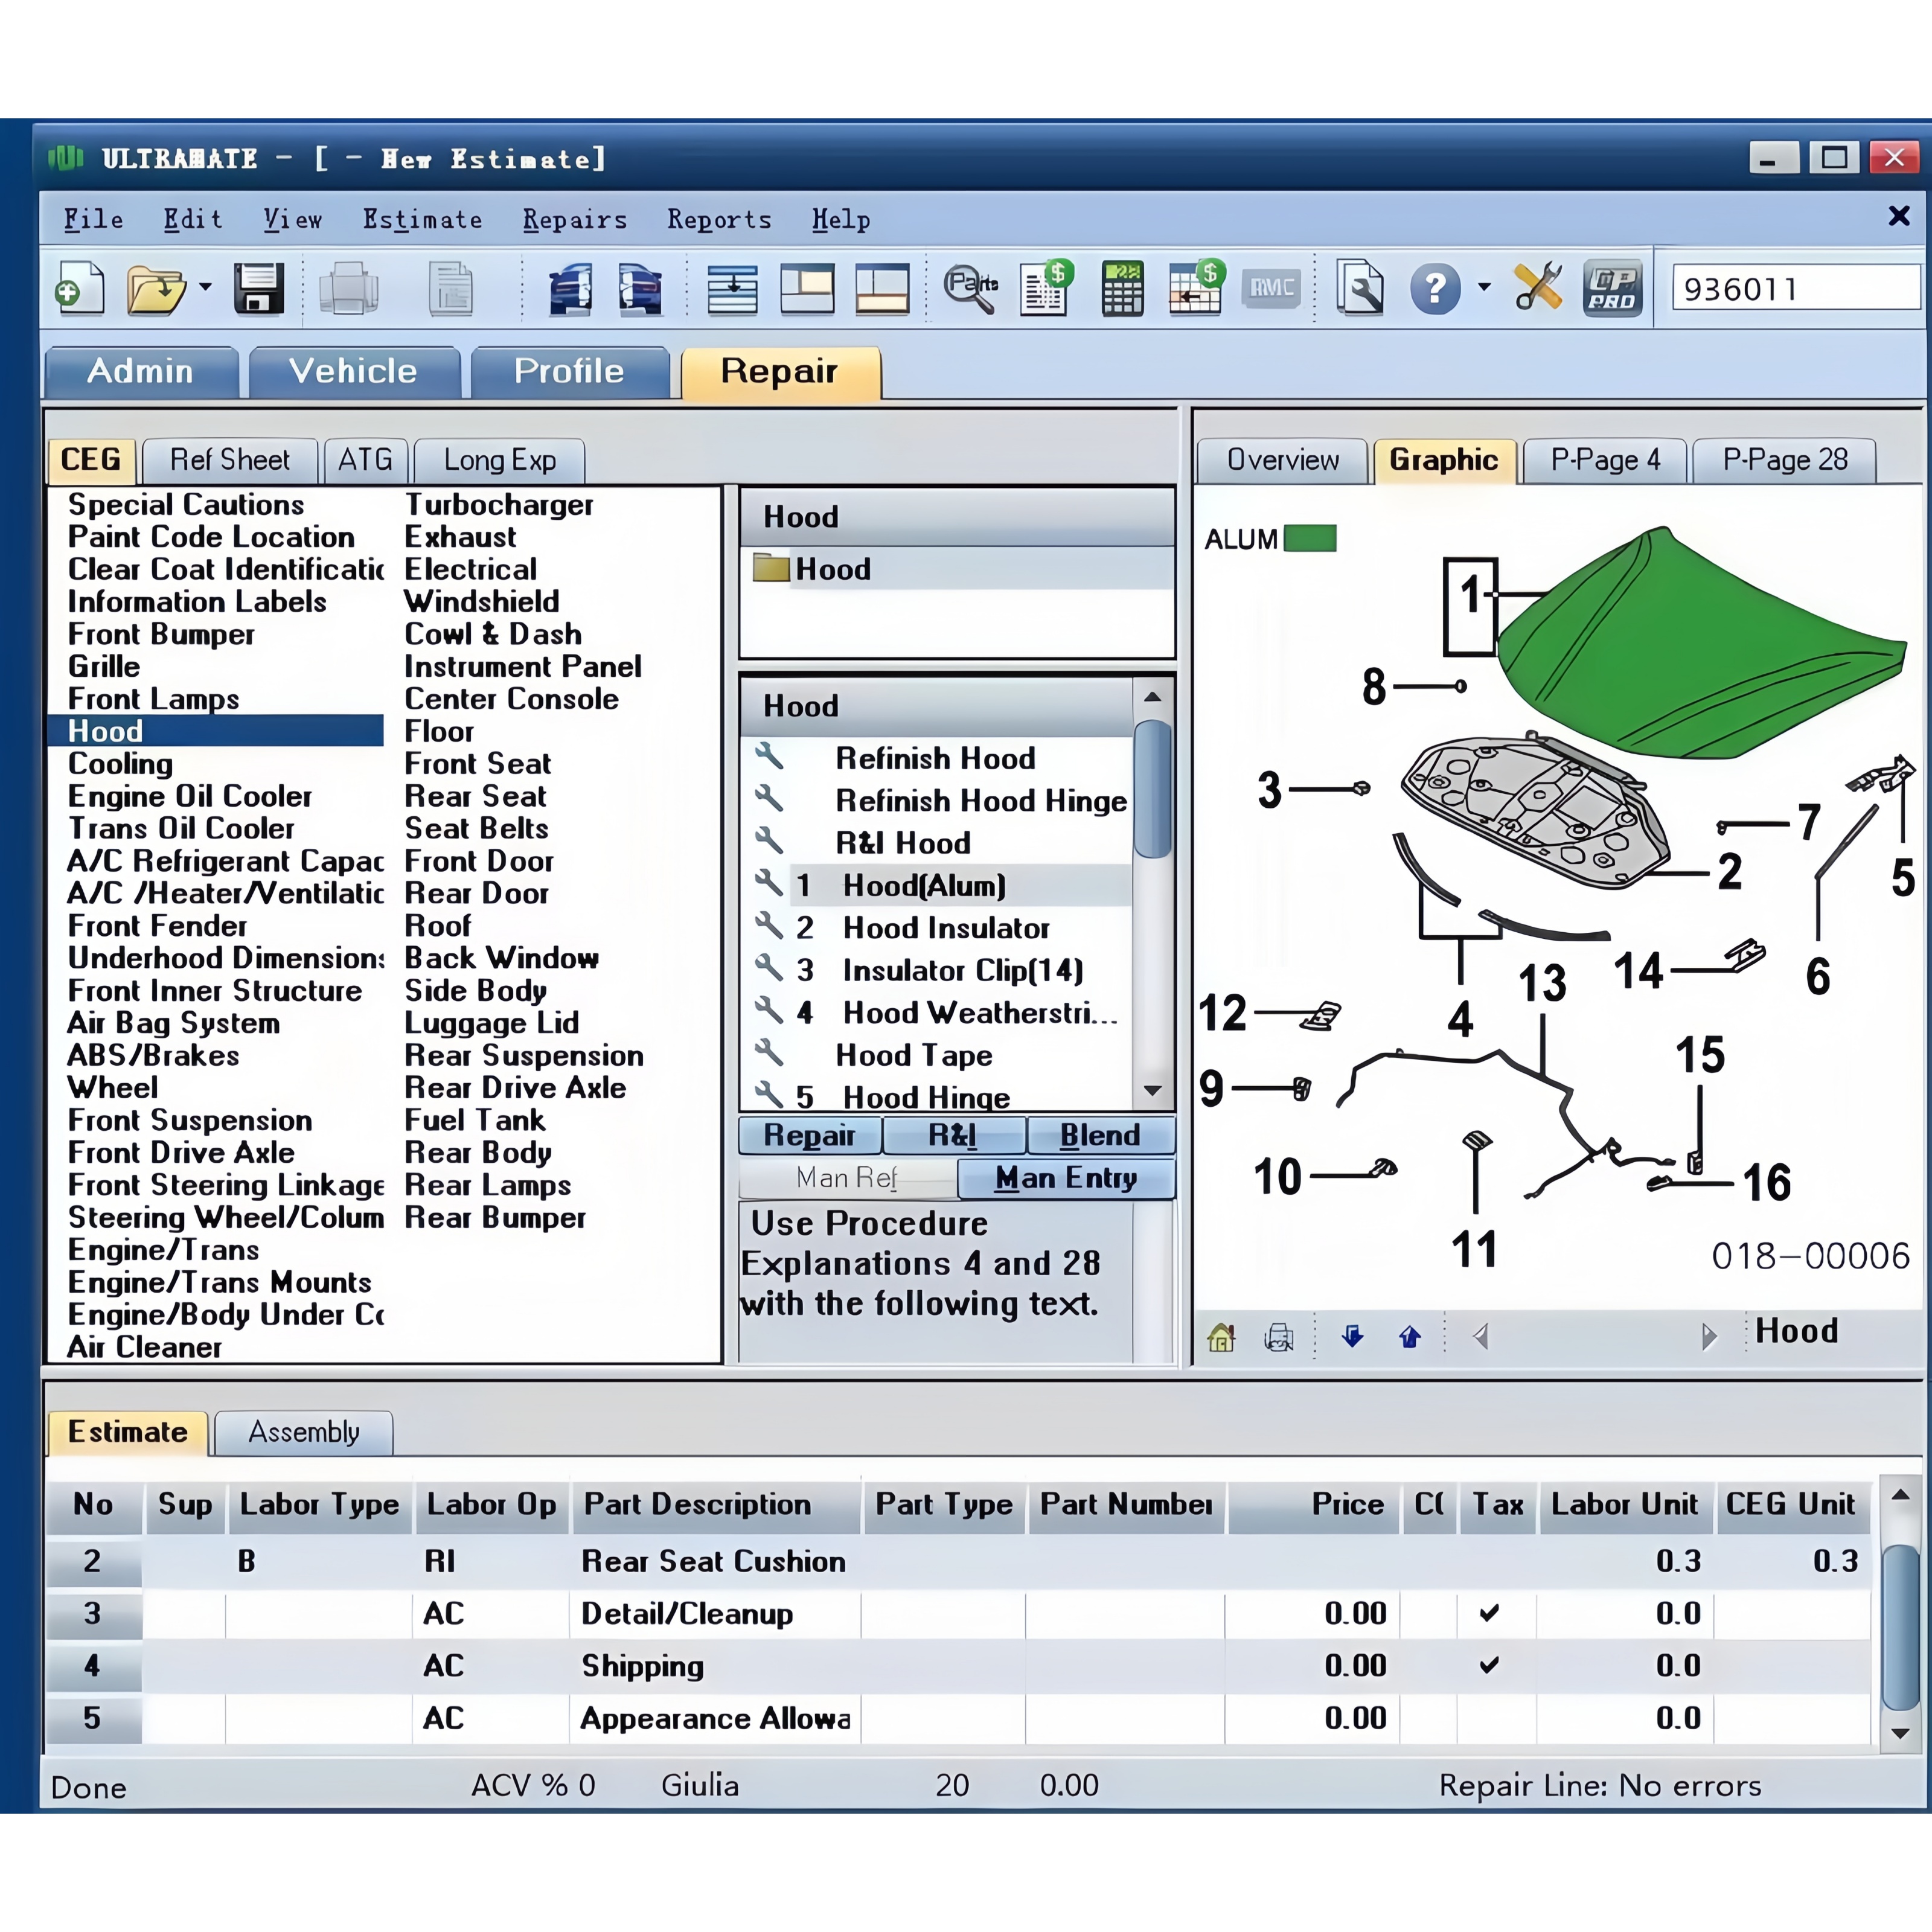
Task: Click the R&I button
Action: pos(954,1135)
